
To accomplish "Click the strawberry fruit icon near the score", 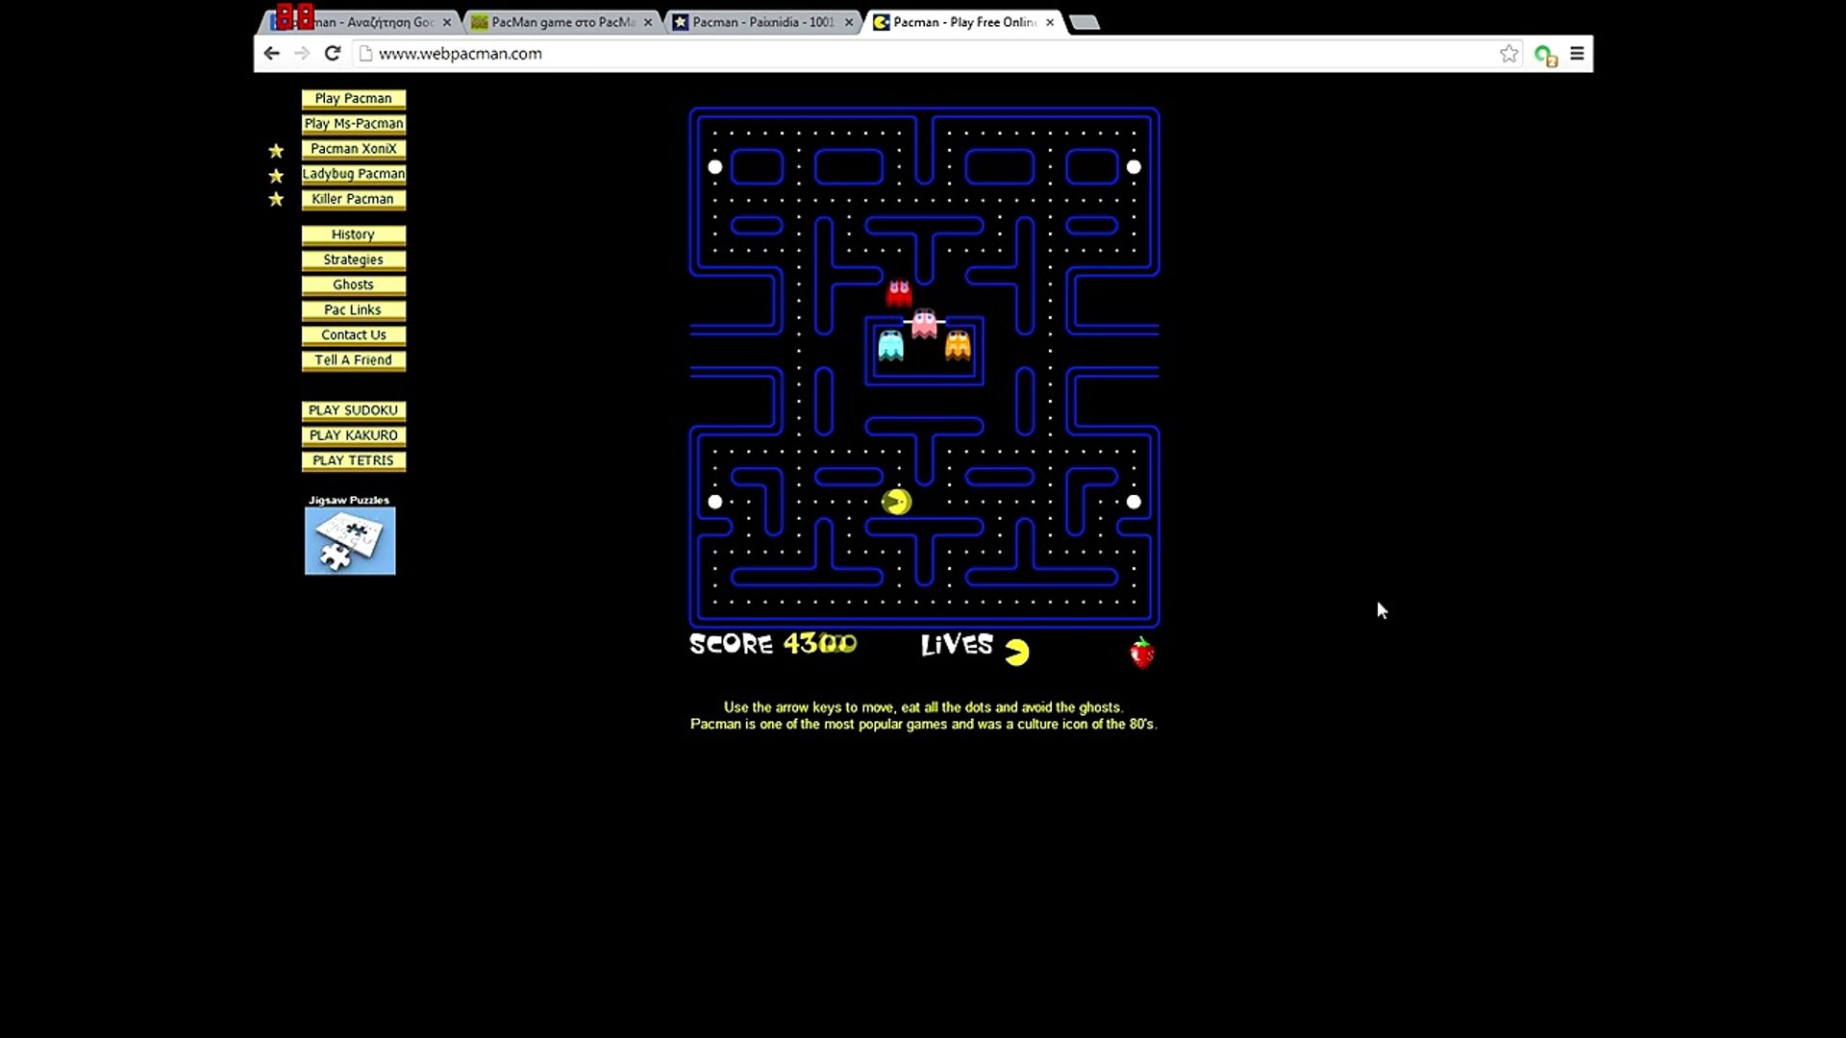I will click(x=1141, y=652).
